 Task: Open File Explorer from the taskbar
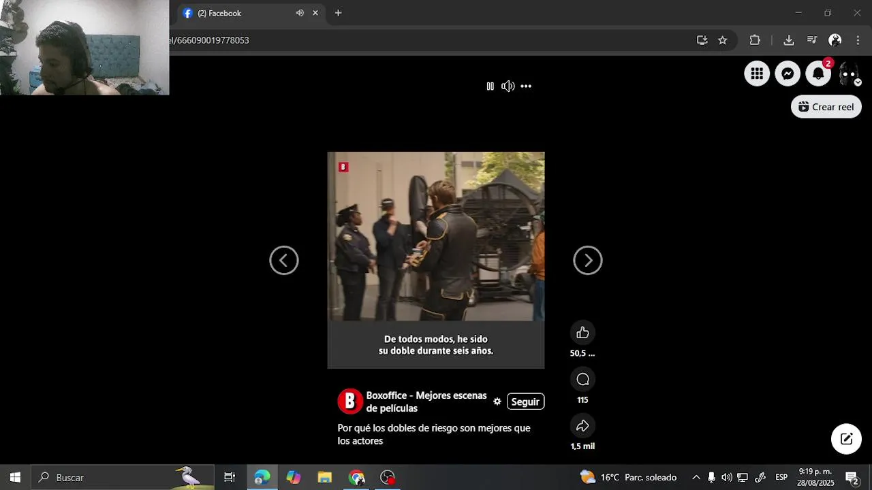324,477
